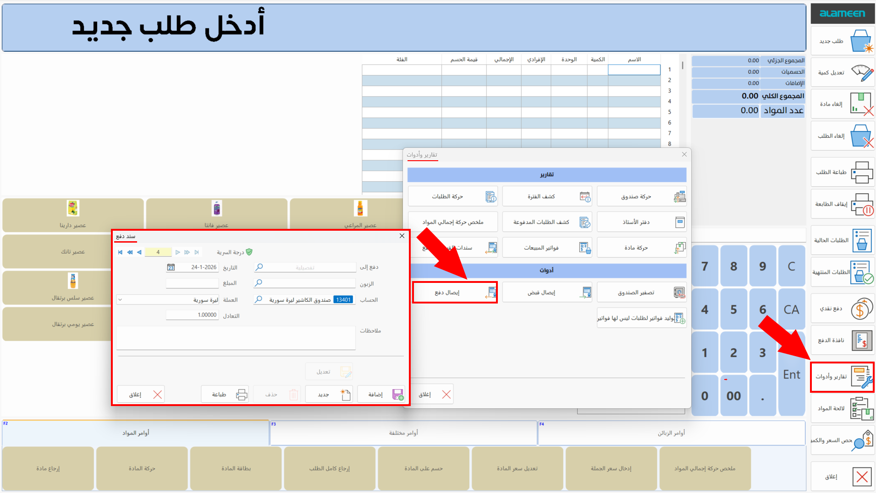
Task: Click search magnifier in دفع إلى field
Action: [x=259, y=267]
